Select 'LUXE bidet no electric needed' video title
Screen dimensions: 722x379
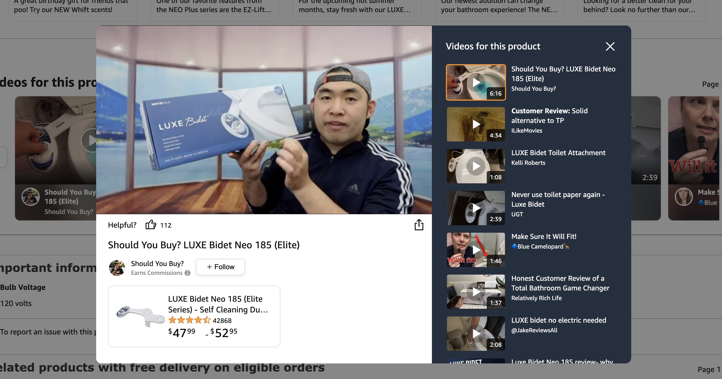coord(559,320)
